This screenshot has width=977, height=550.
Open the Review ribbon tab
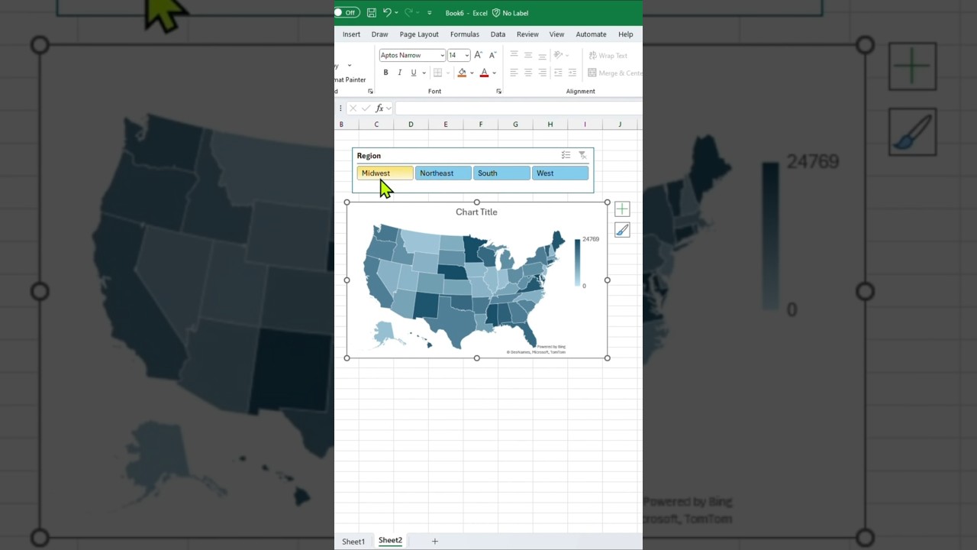(x=527, y=34)
